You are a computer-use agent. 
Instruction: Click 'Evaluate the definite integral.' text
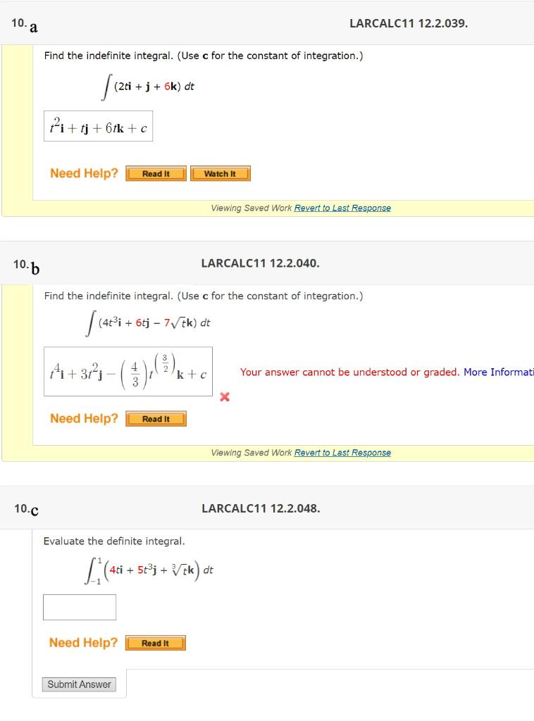click(114, 541)
